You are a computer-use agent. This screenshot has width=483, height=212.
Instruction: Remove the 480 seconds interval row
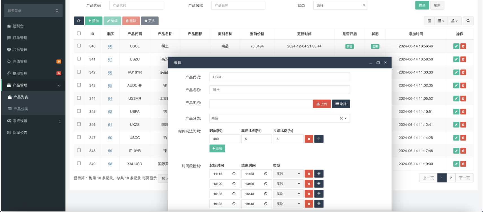pos(309,139)
